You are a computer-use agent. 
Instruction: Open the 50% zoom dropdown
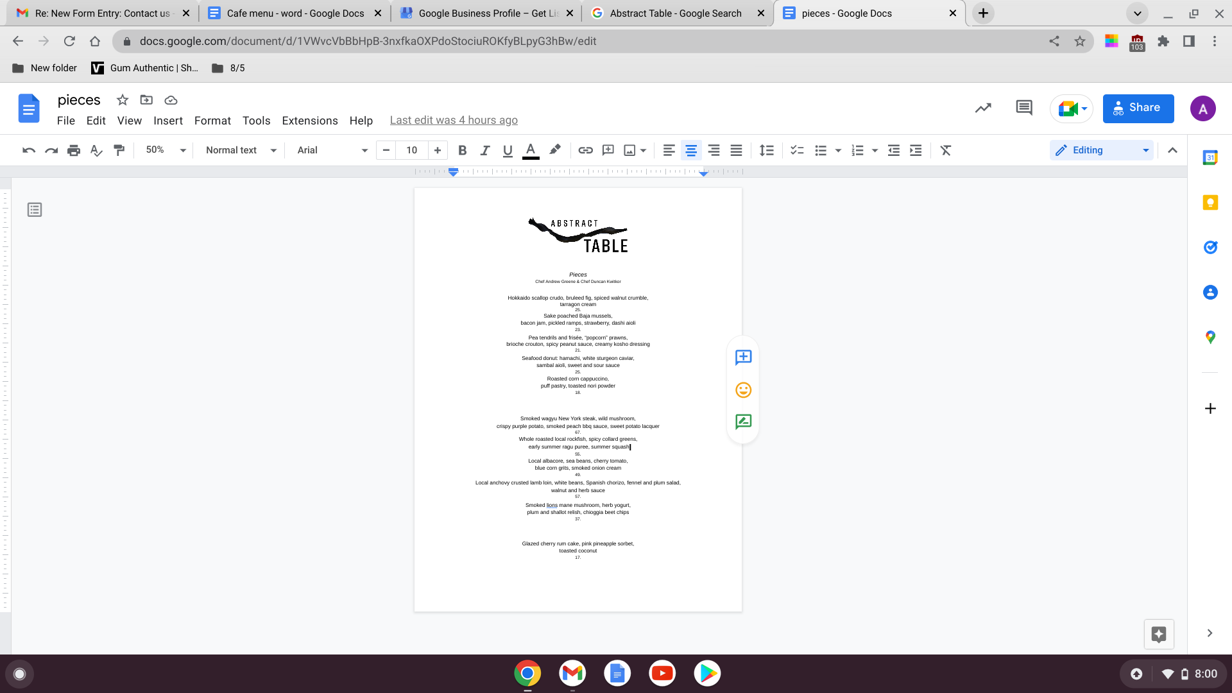point(165,150)
